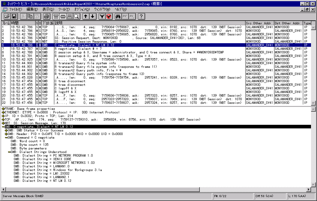Click the Dst Other Addr column header
This screenshot has width=317, height=201.
pos(289,23)
